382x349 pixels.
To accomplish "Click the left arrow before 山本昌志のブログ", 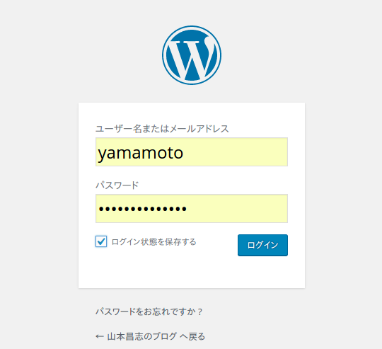I will pyautogui.click(x=100, y=337).
